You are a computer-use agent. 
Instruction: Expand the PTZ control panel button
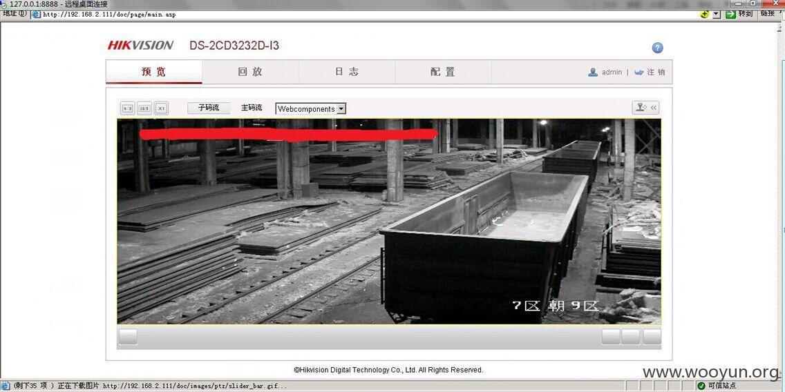(x=646, y=108)
